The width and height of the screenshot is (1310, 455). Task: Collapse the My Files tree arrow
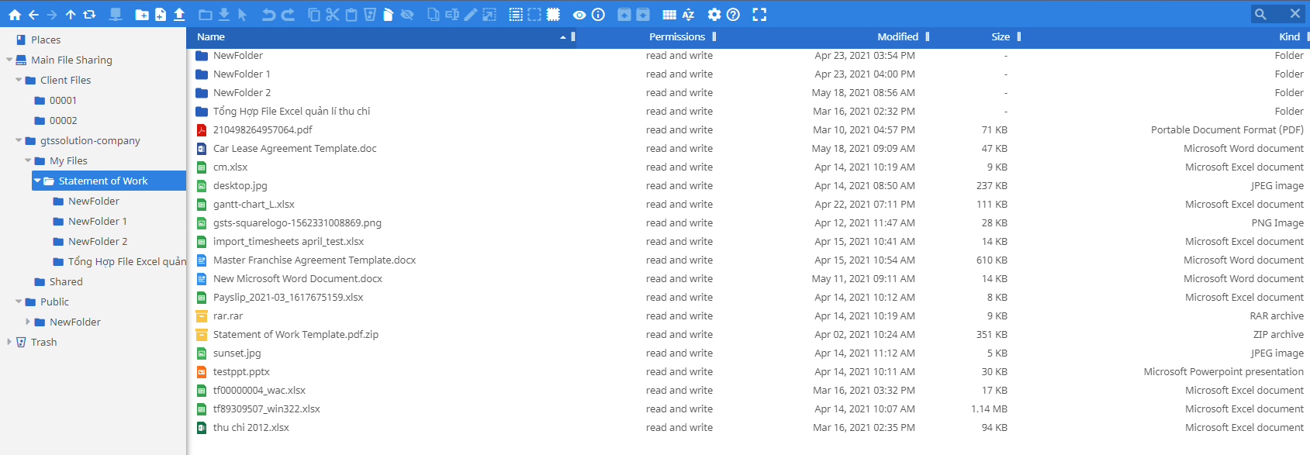(x=28, y=160)
